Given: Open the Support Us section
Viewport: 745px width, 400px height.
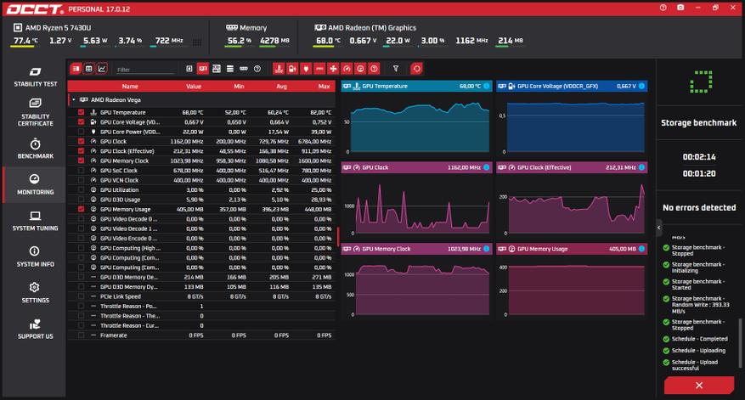Looking at the screenshot, I should coord(35,330).
